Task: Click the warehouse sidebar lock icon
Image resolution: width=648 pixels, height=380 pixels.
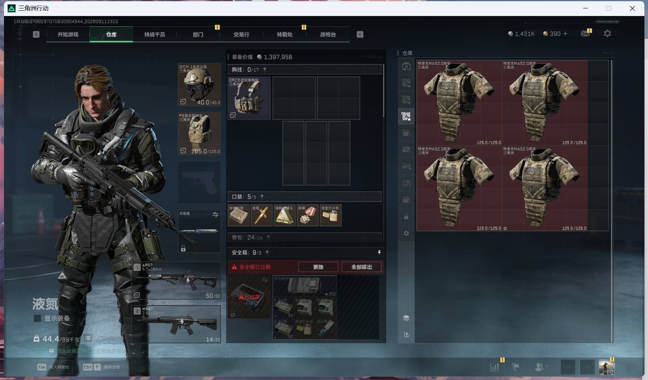Action: pyautogui.click(x=406, y=217)
